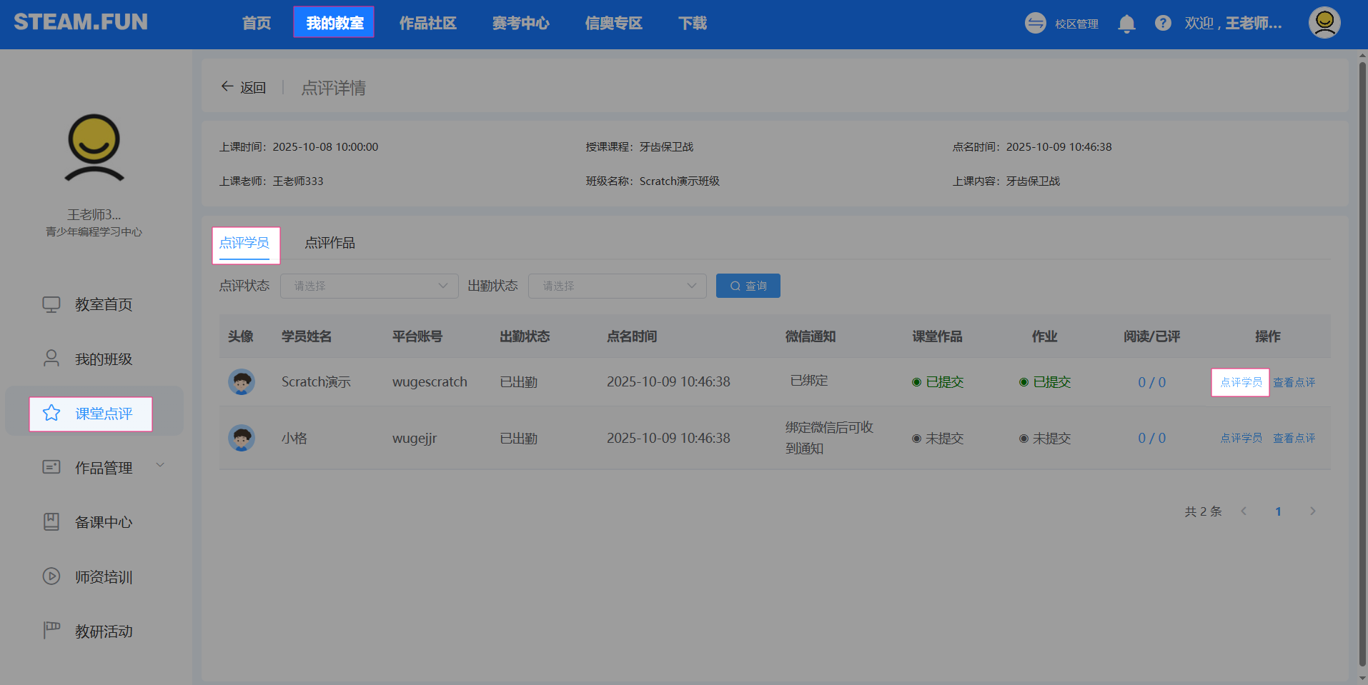Click the notification bell icon
Viewport: 1368px width, 685px height.
coord(1126,24)
